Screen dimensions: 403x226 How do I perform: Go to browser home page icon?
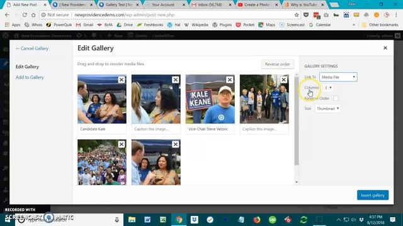pyautogui.click(x=33, y=15)
